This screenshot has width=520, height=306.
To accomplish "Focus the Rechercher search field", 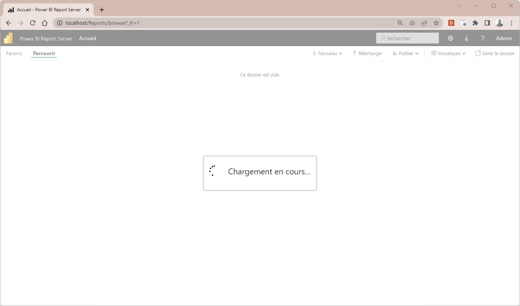I will [x=407, y=38].
